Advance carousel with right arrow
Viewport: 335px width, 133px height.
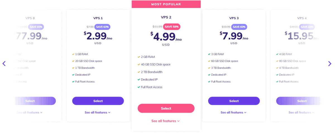330,63
